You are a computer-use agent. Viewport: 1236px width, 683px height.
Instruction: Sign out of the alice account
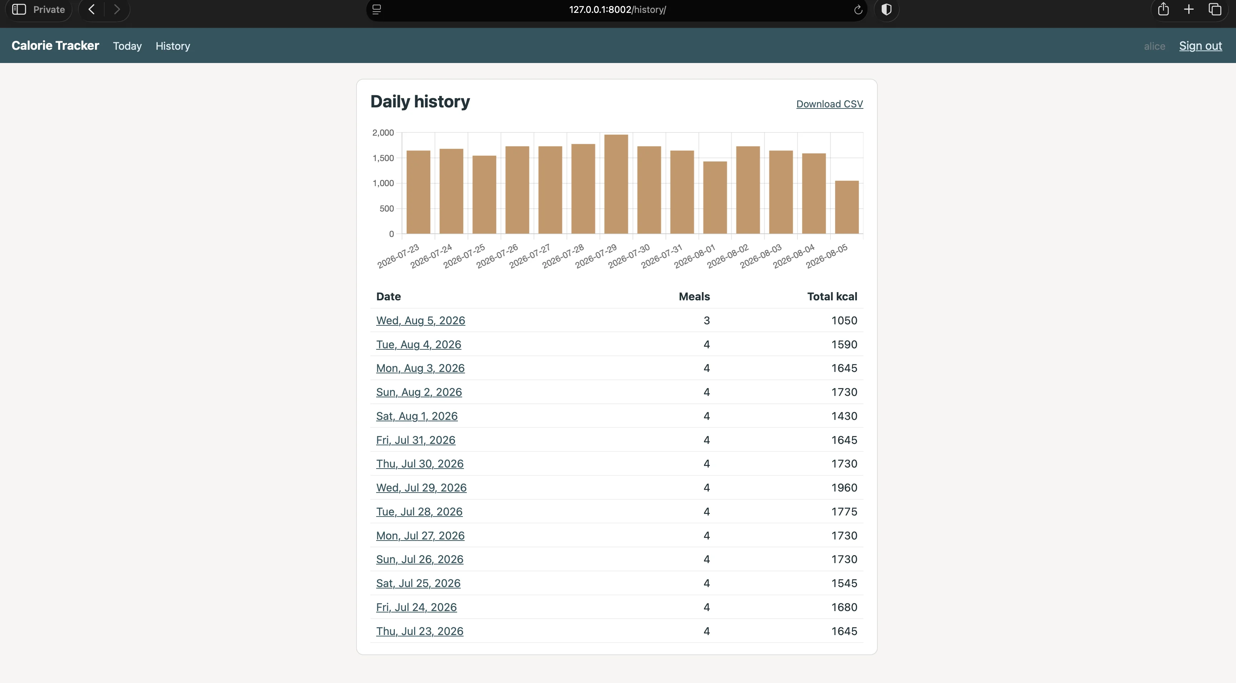pyautogui.click(x=1201, y=45)
